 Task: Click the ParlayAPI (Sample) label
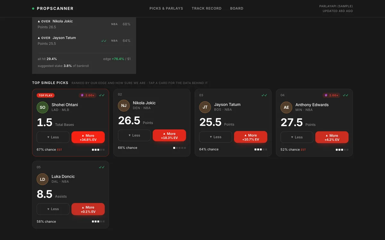(x=336, y=6)
